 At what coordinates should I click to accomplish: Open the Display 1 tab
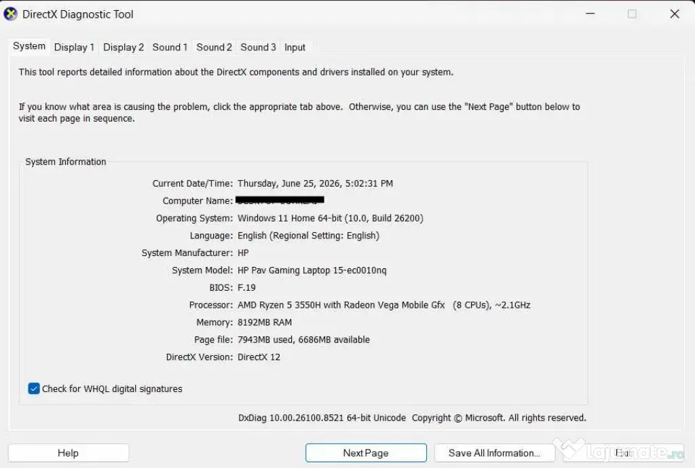74,48
